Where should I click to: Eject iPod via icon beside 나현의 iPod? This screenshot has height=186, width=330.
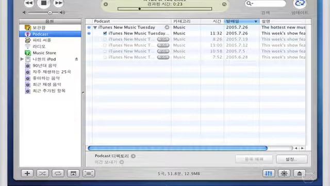click(76, 59)
